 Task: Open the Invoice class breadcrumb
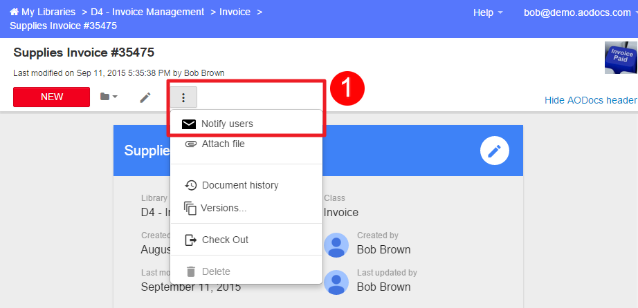point(235,12)
